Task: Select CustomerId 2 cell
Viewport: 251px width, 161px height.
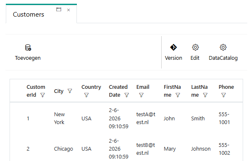Action: [x=28, y=149]
